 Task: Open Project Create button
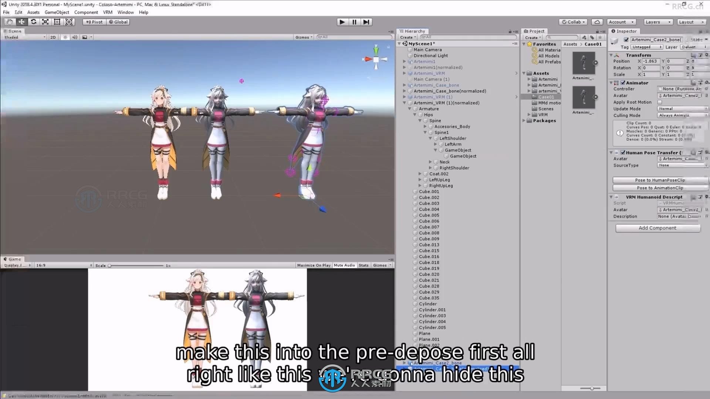532,37
